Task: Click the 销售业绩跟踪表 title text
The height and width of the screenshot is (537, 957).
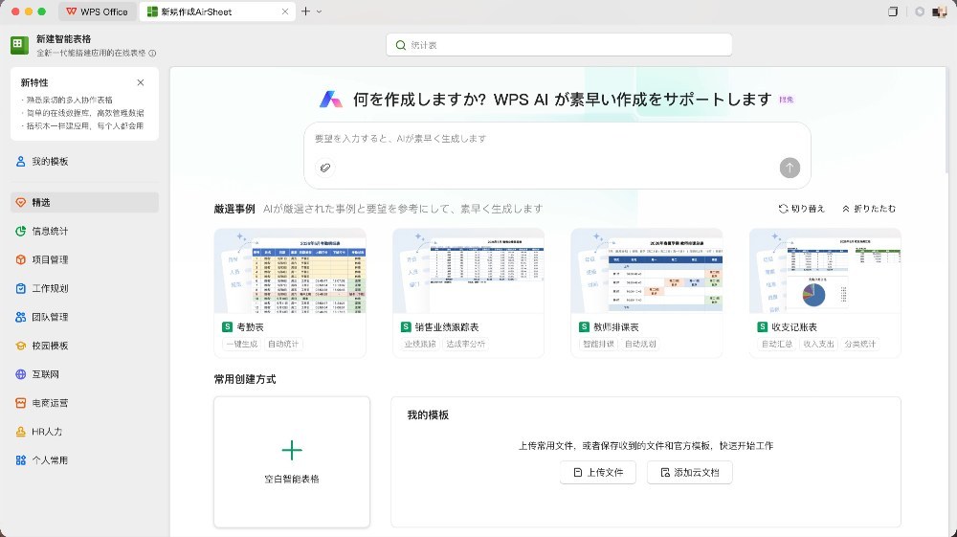Action: tap(447, 327)
